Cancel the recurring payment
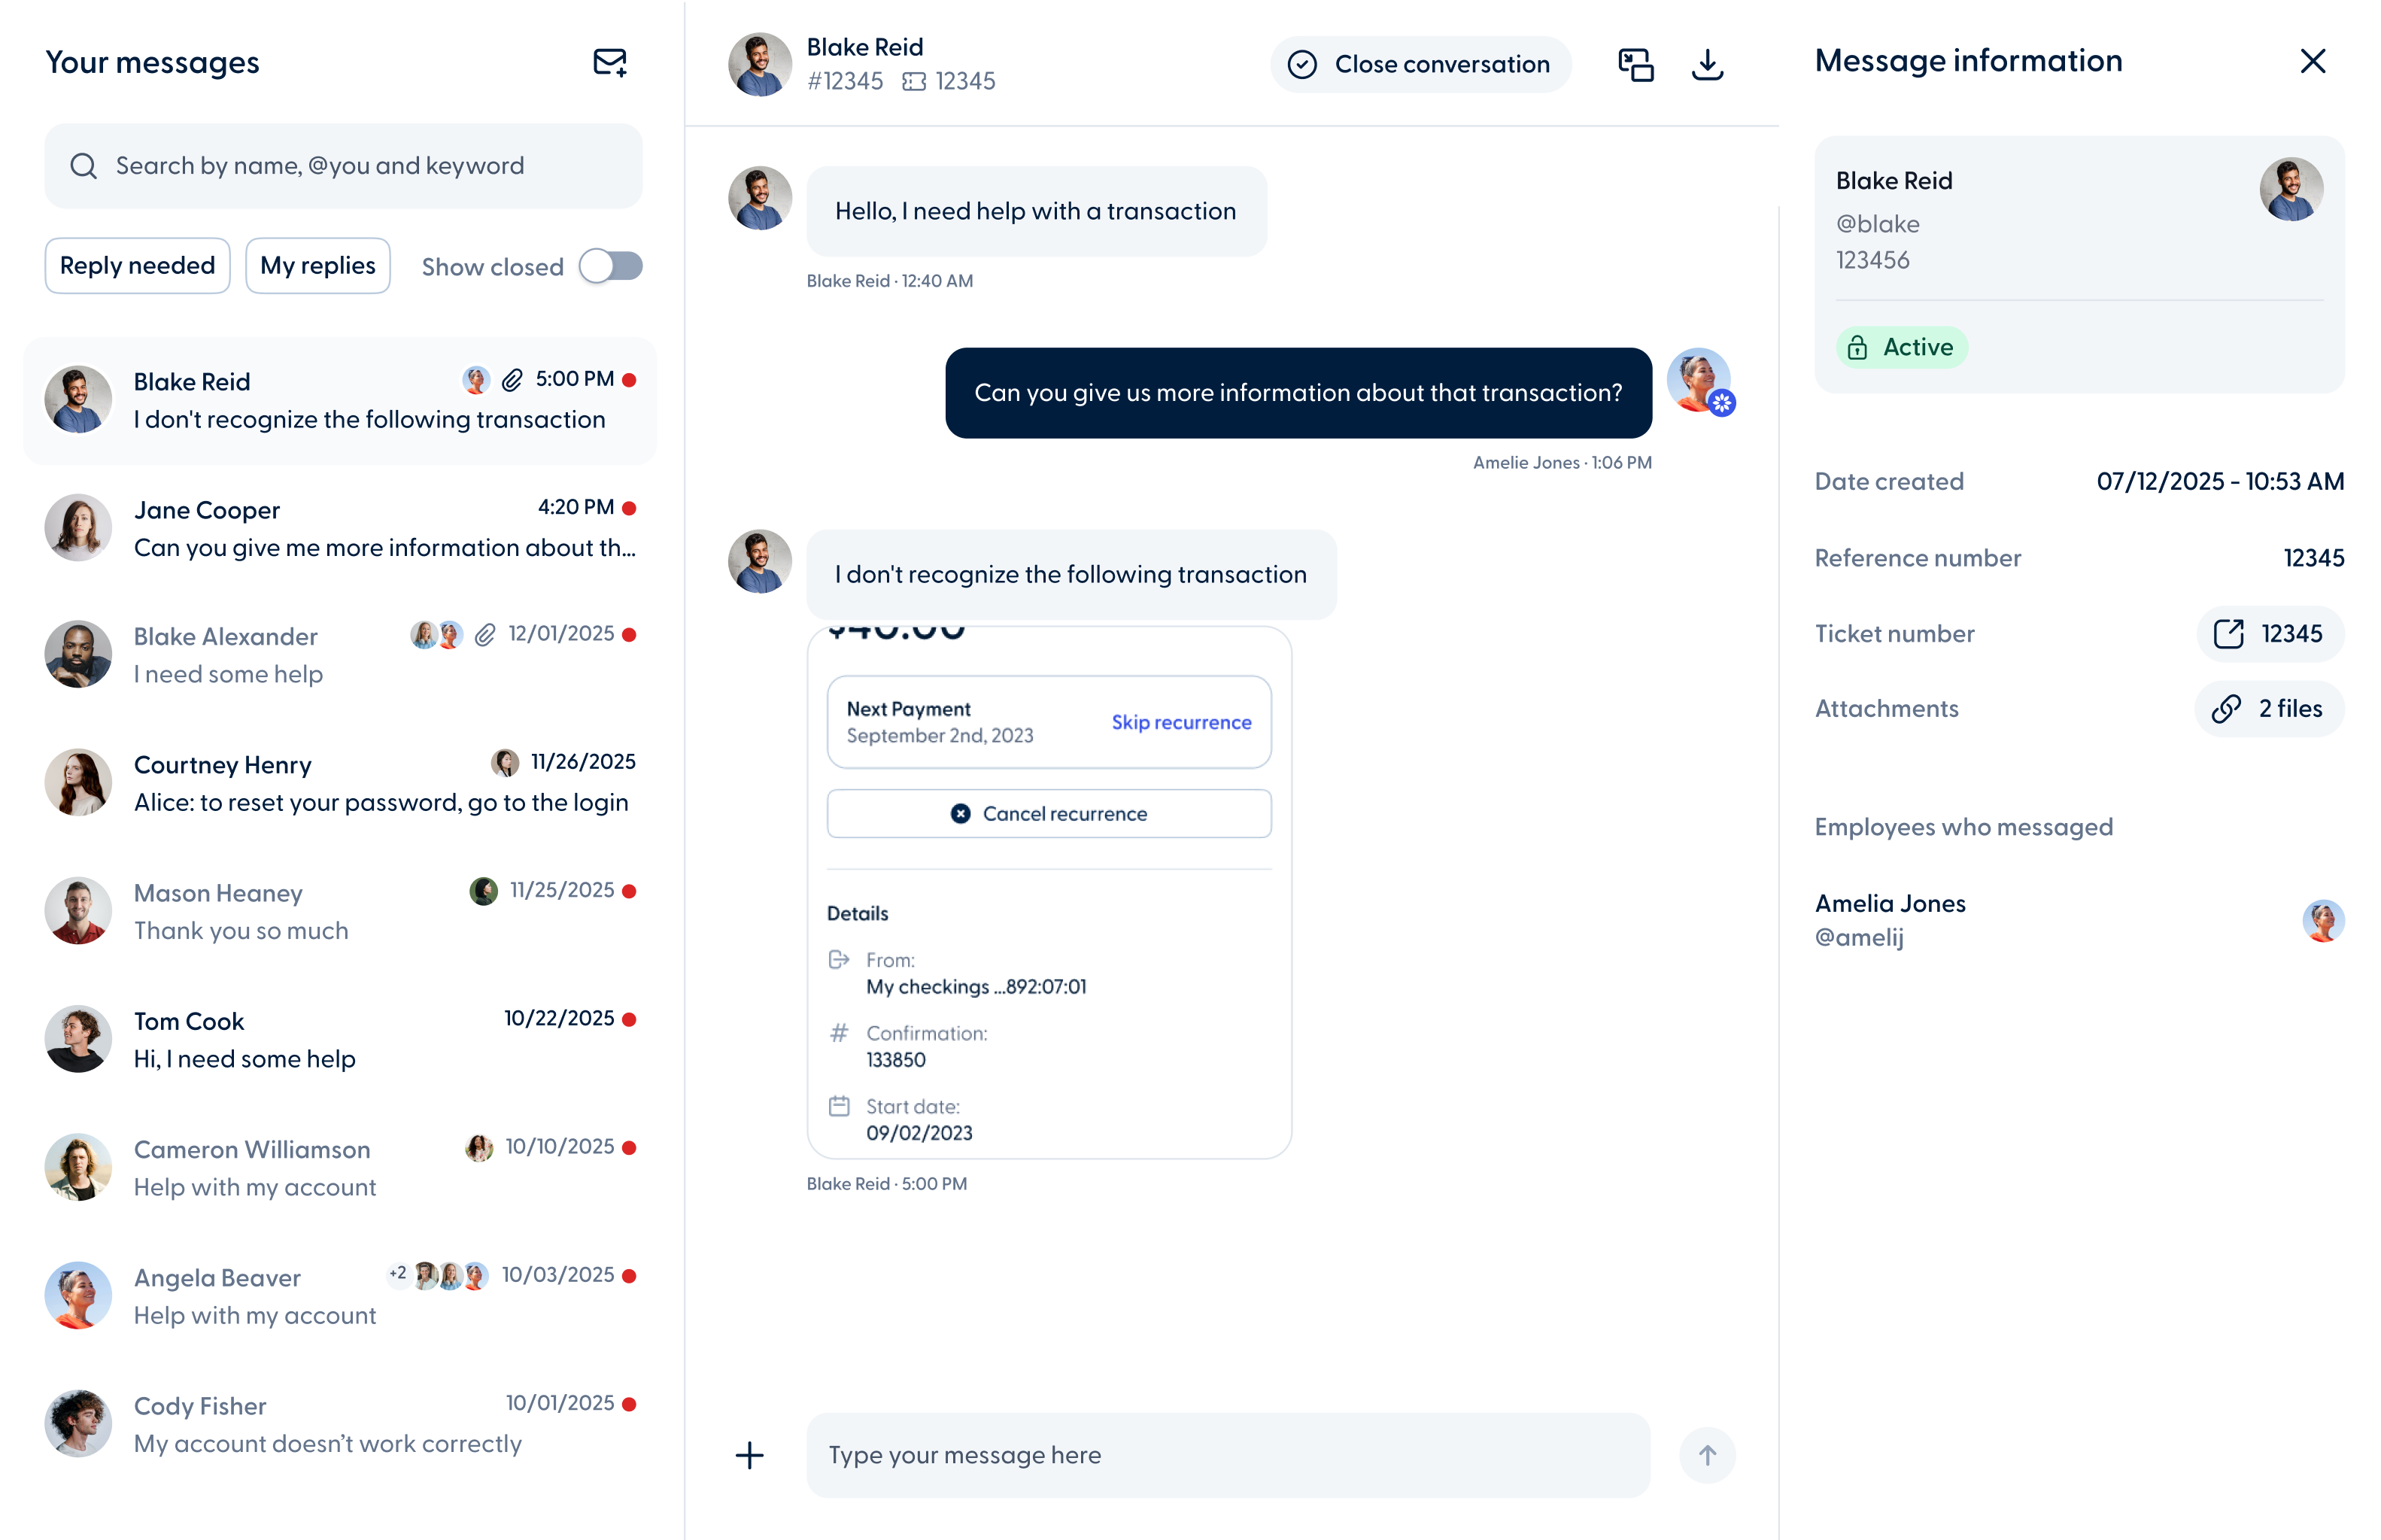The image size is (2381, 1540). 1048,813
